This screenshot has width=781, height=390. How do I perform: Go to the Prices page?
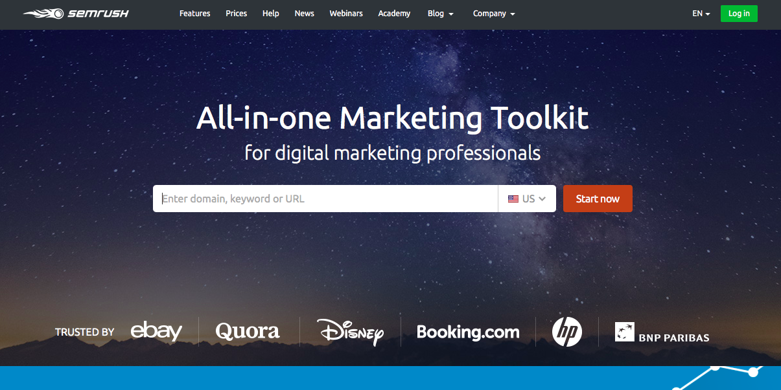click(x=236, y=13)
